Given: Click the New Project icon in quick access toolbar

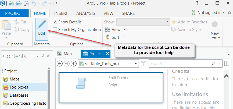Looking at the screenshot, I should pyautogui.click(x=12, y=3).
